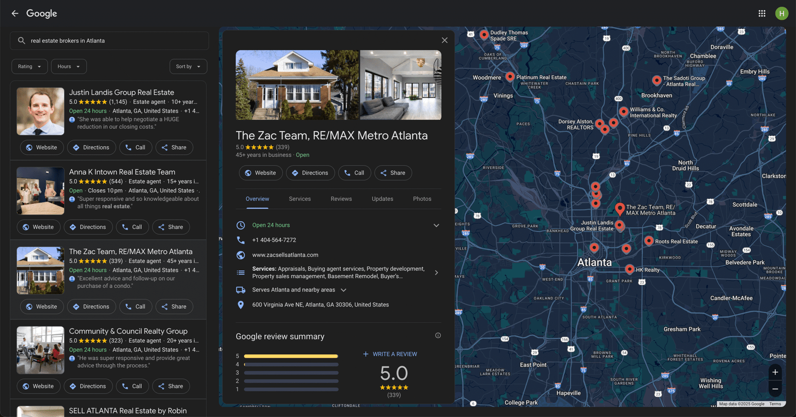
Task: Click the Google logo
Action: tap(42, 13)
